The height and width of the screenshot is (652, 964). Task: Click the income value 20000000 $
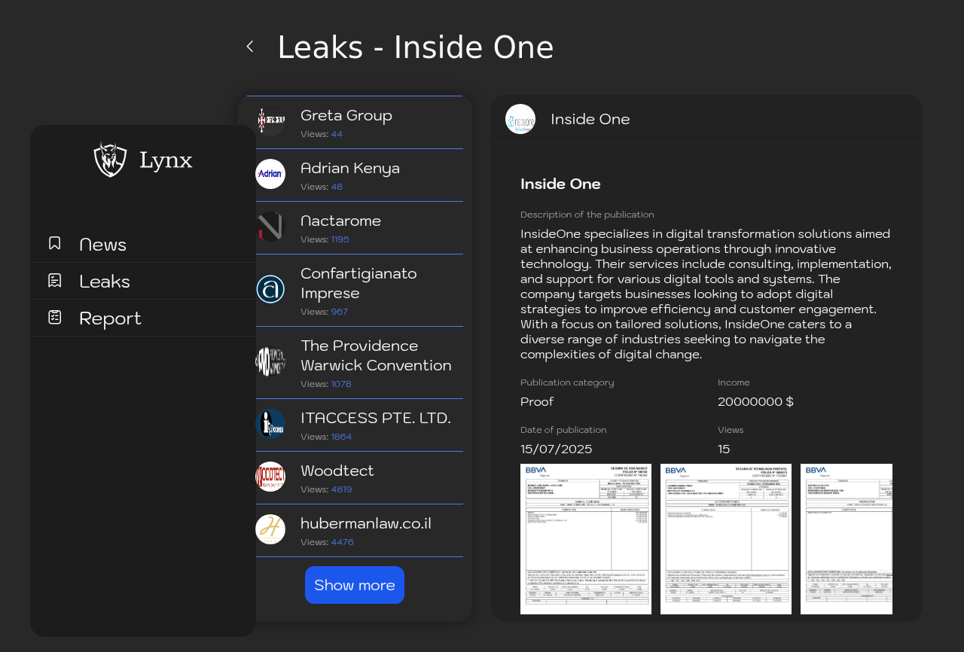tap(755, 402)
